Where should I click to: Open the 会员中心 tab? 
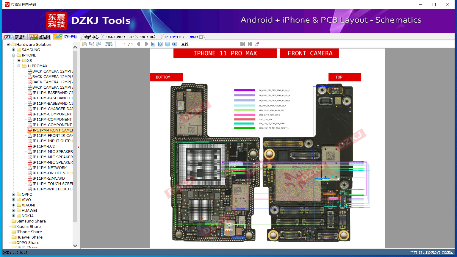[x=91, y=37]
